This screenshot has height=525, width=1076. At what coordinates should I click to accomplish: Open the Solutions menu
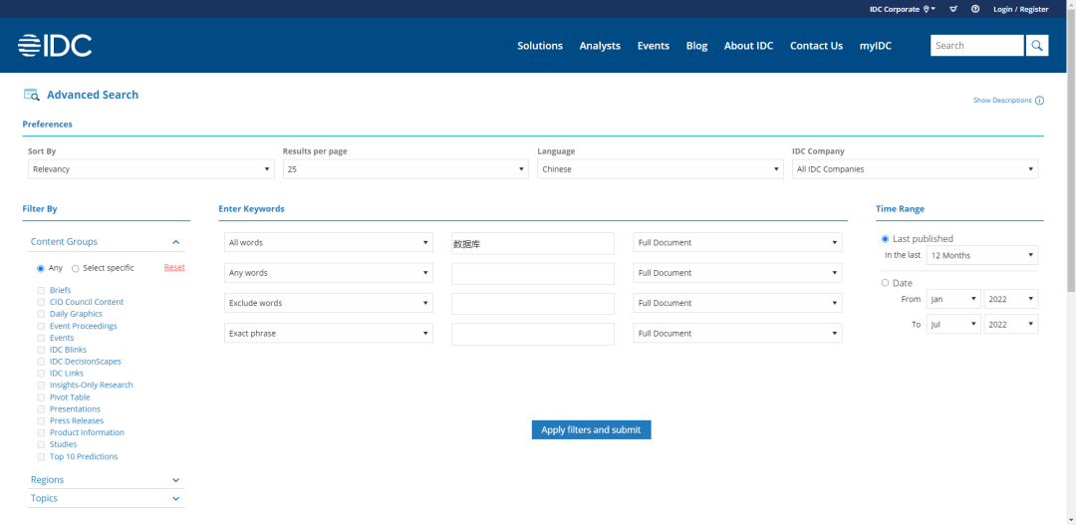(540, 45)
